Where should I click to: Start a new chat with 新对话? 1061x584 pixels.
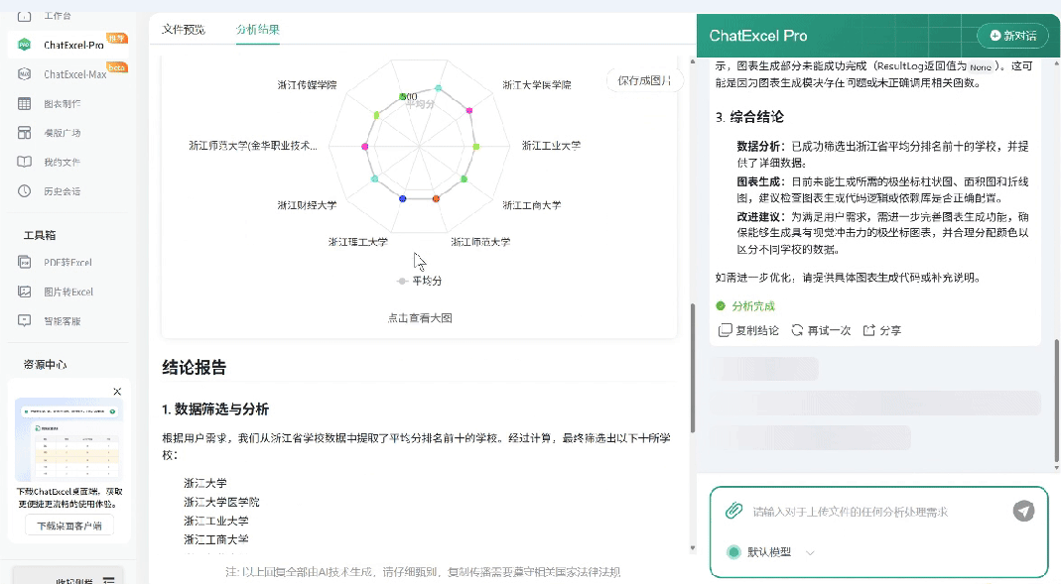click(x=1011, y=36)
